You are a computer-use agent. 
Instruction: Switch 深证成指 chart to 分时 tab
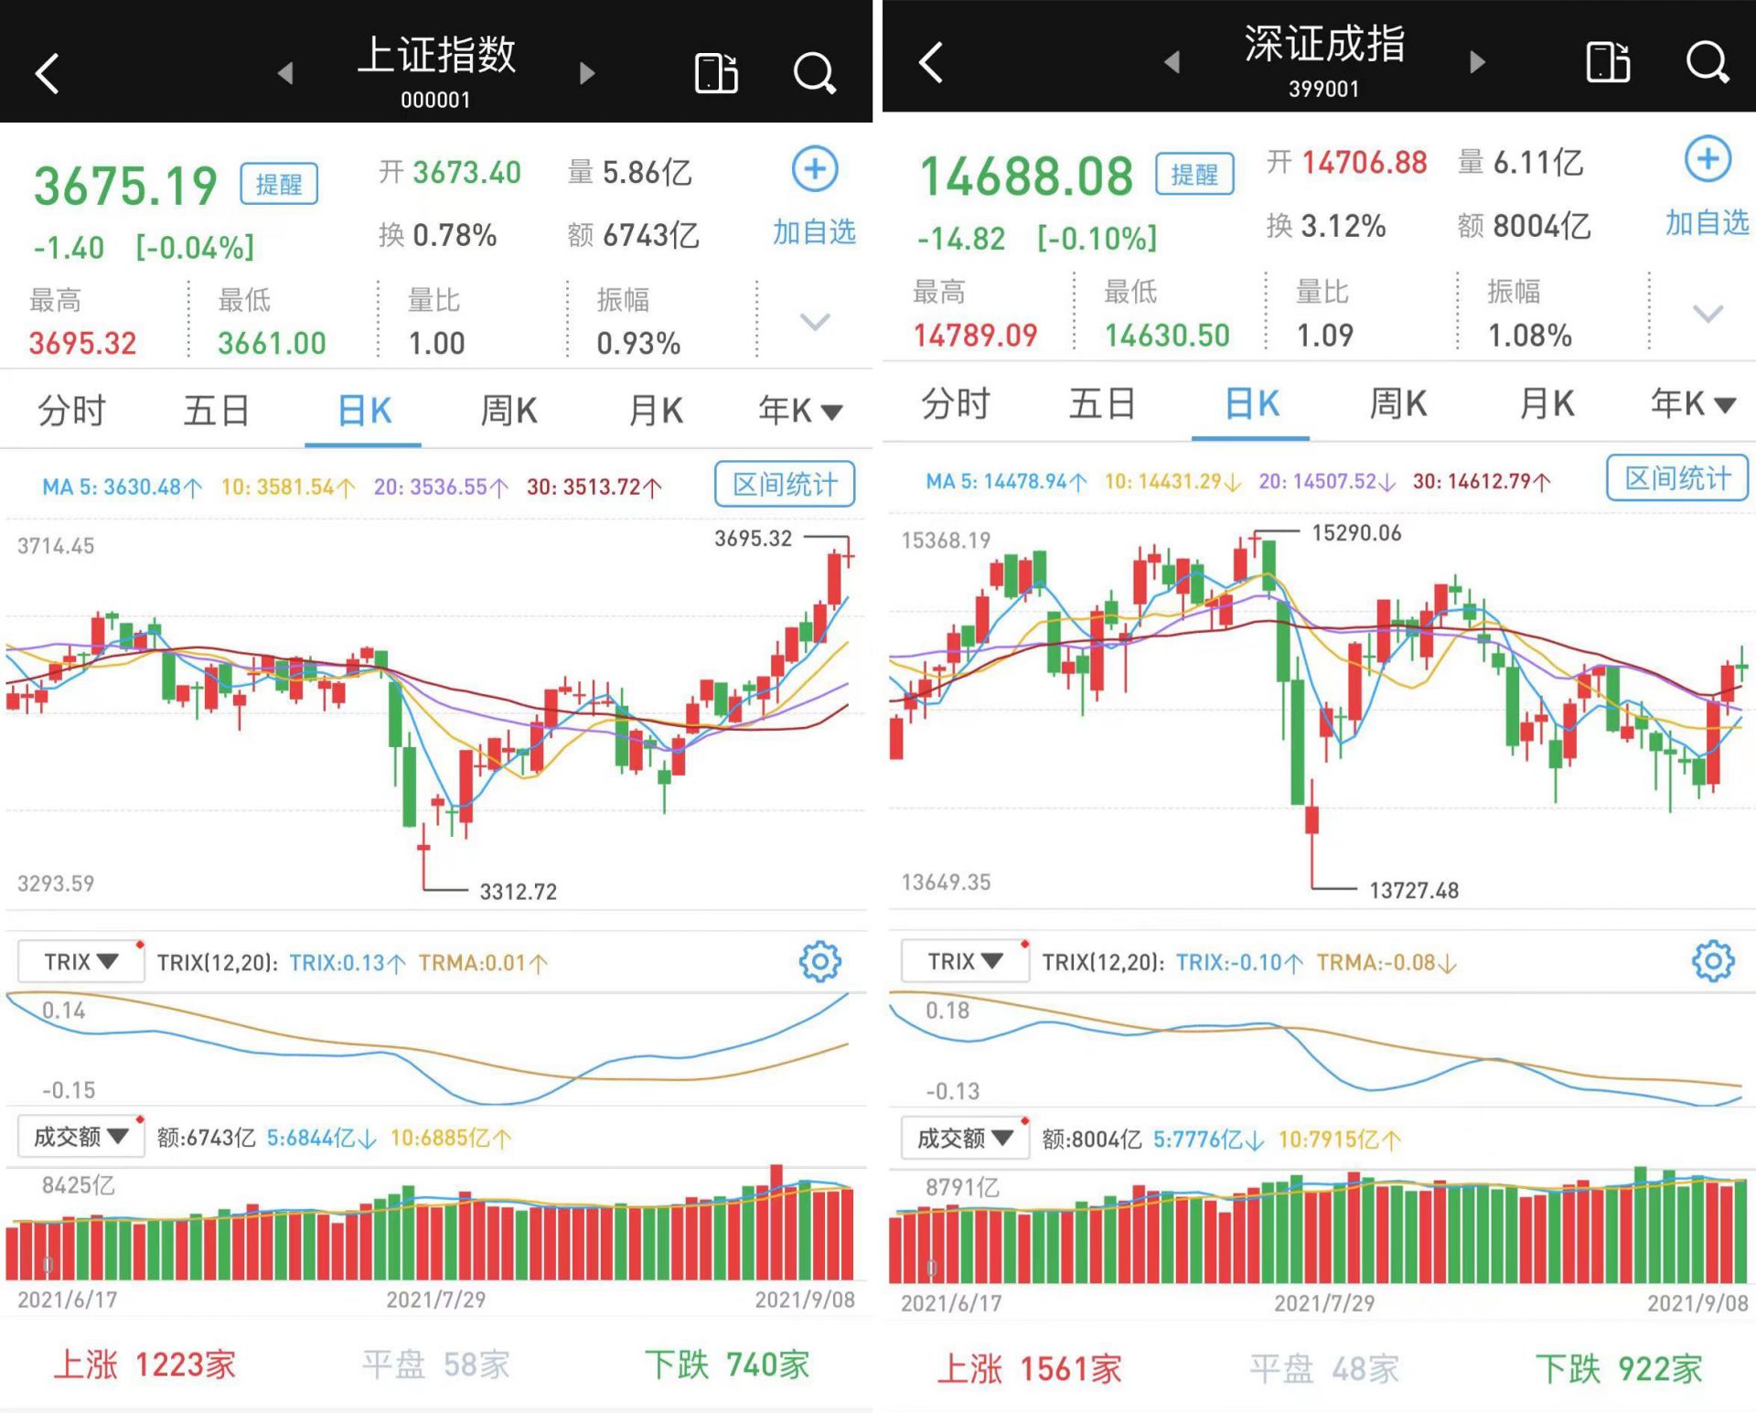pyautogui.click(x=955, y=403)
